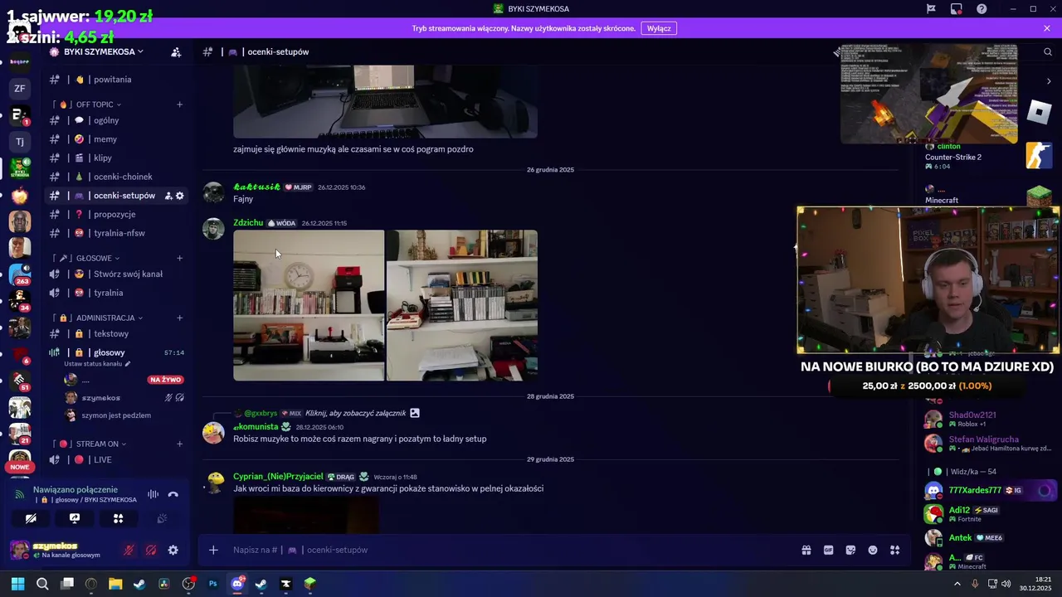Join the Stwórz swój kanał voice channel

[x=118, y=274]
